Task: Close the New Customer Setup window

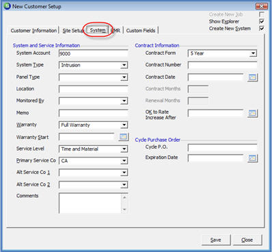Action: (x=261, y=6)
